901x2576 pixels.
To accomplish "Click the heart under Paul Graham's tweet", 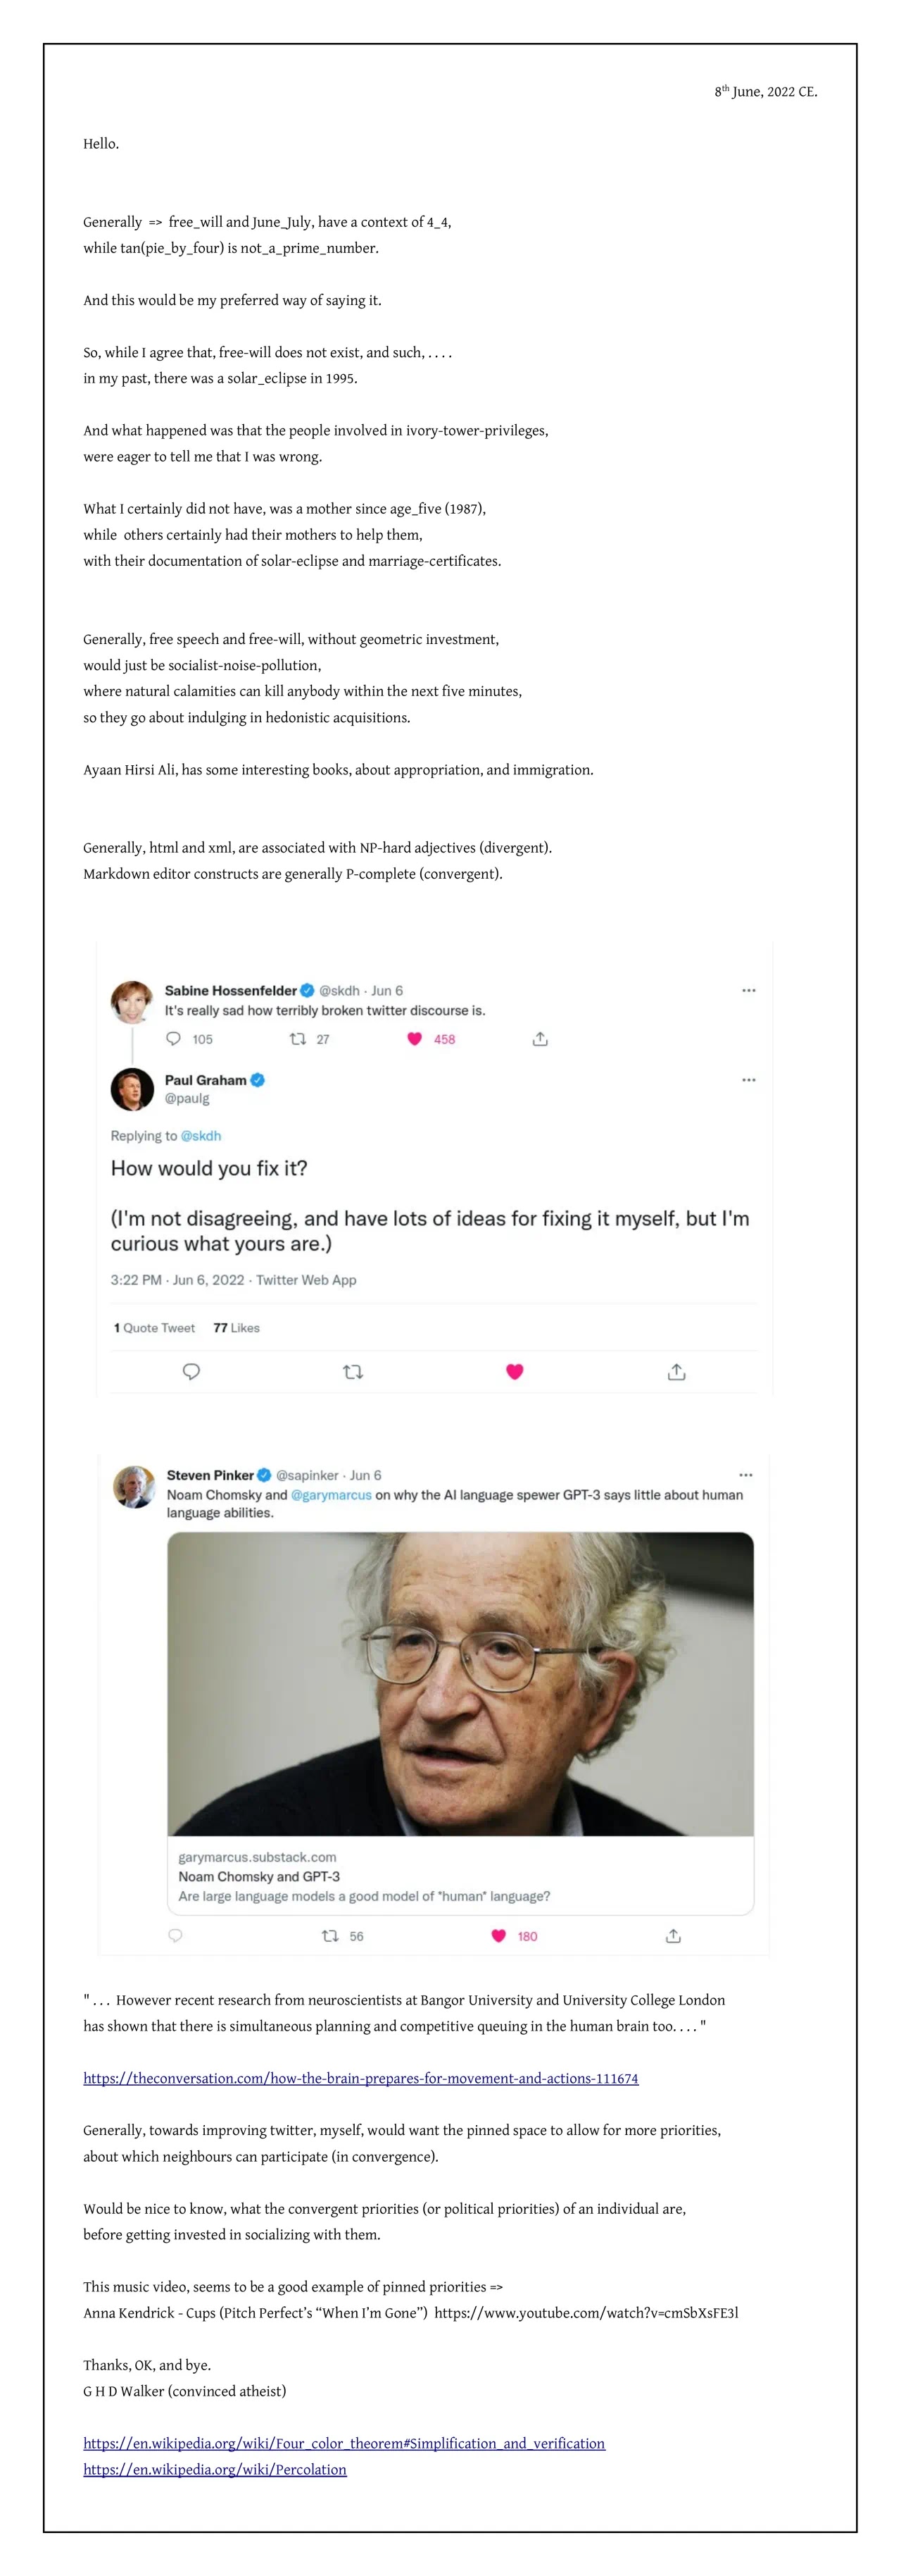I will pyautogui.click(x=515, y=1372).
